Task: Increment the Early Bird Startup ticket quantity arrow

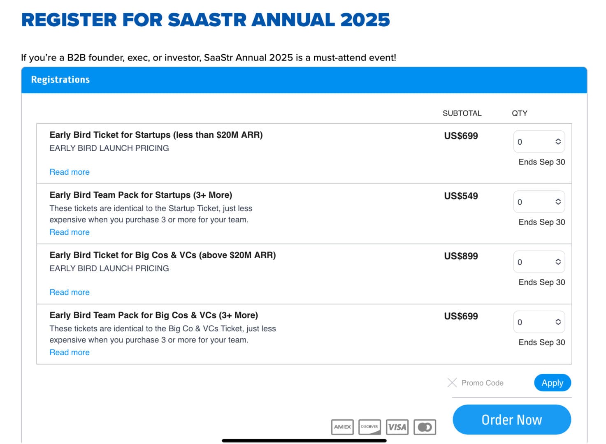Action: 558,139
